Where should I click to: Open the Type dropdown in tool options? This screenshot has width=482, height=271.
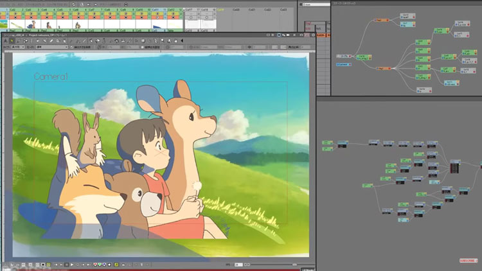[17, 47]
